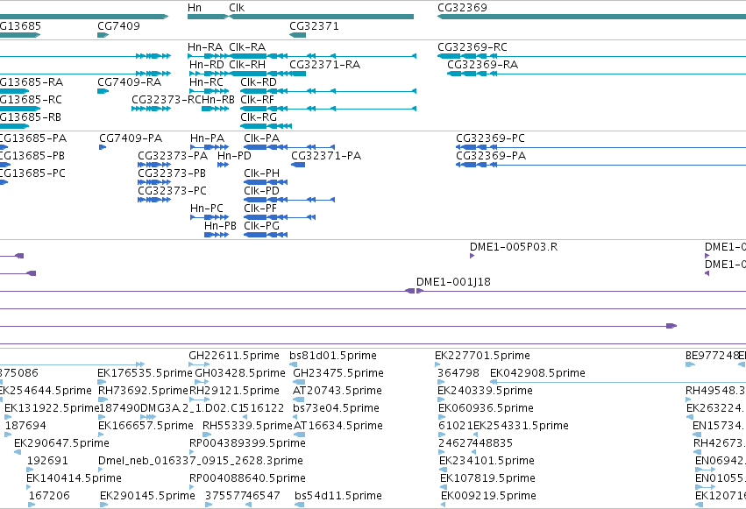The image size is (746, 509).
Task: Click the CG32369-RA transcript label
Action: [482, 65]
